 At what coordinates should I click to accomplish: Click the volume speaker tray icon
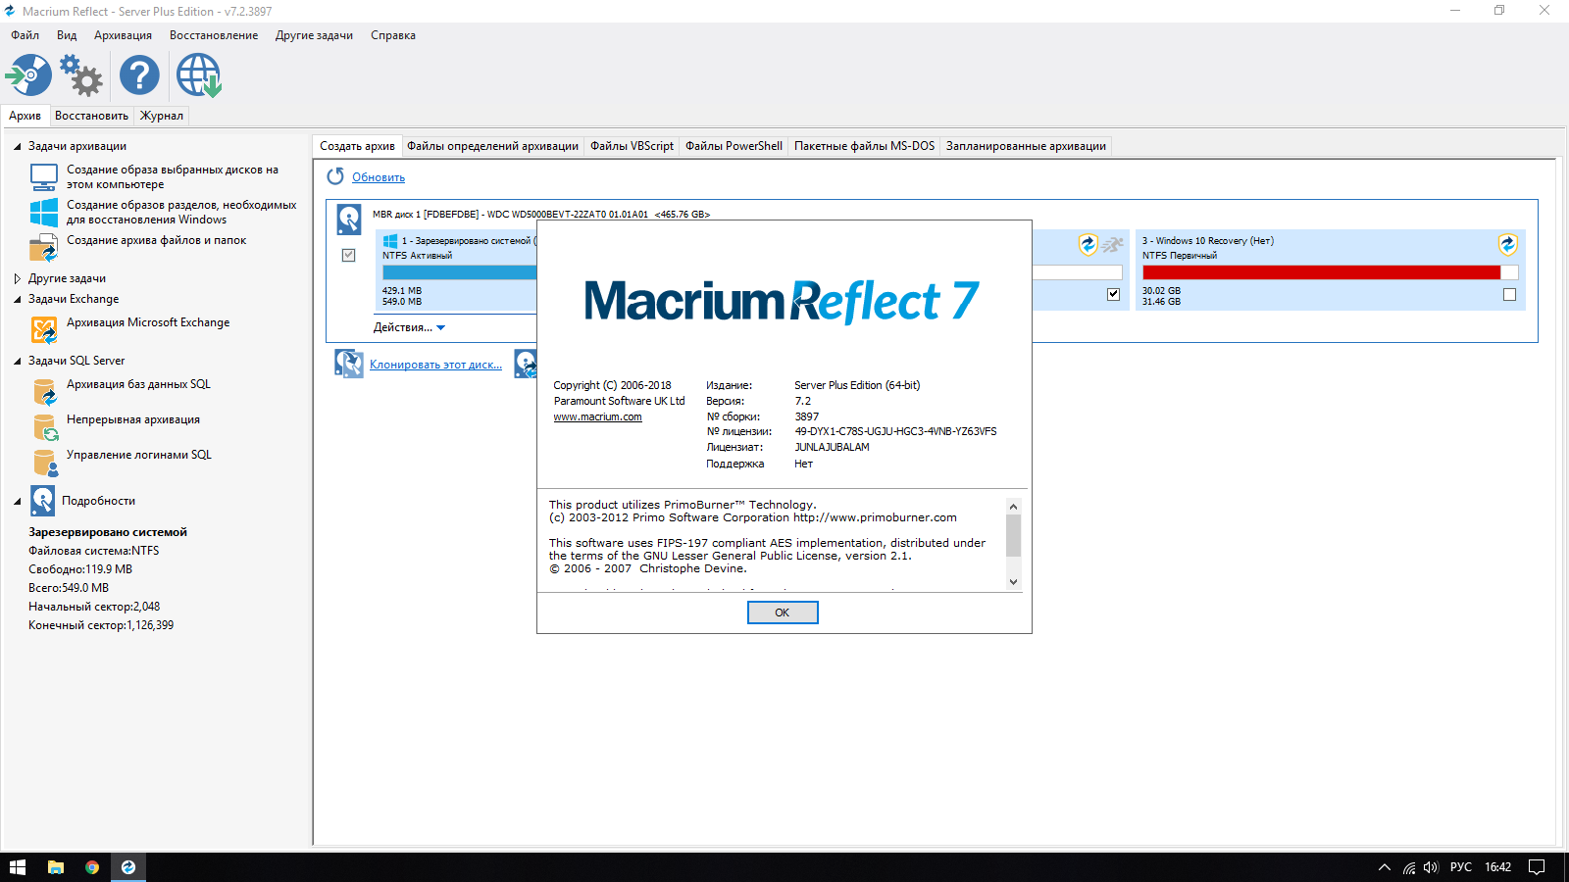pos(1431,867)
